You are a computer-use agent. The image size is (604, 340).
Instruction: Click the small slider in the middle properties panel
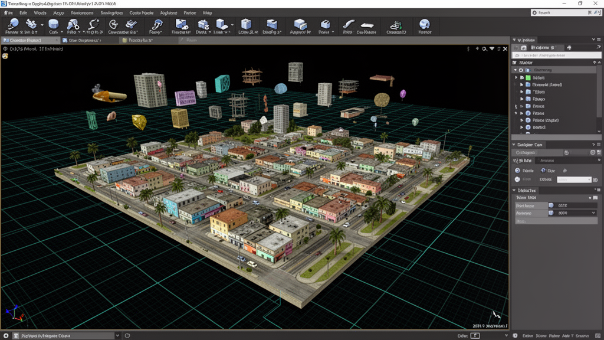566,153
